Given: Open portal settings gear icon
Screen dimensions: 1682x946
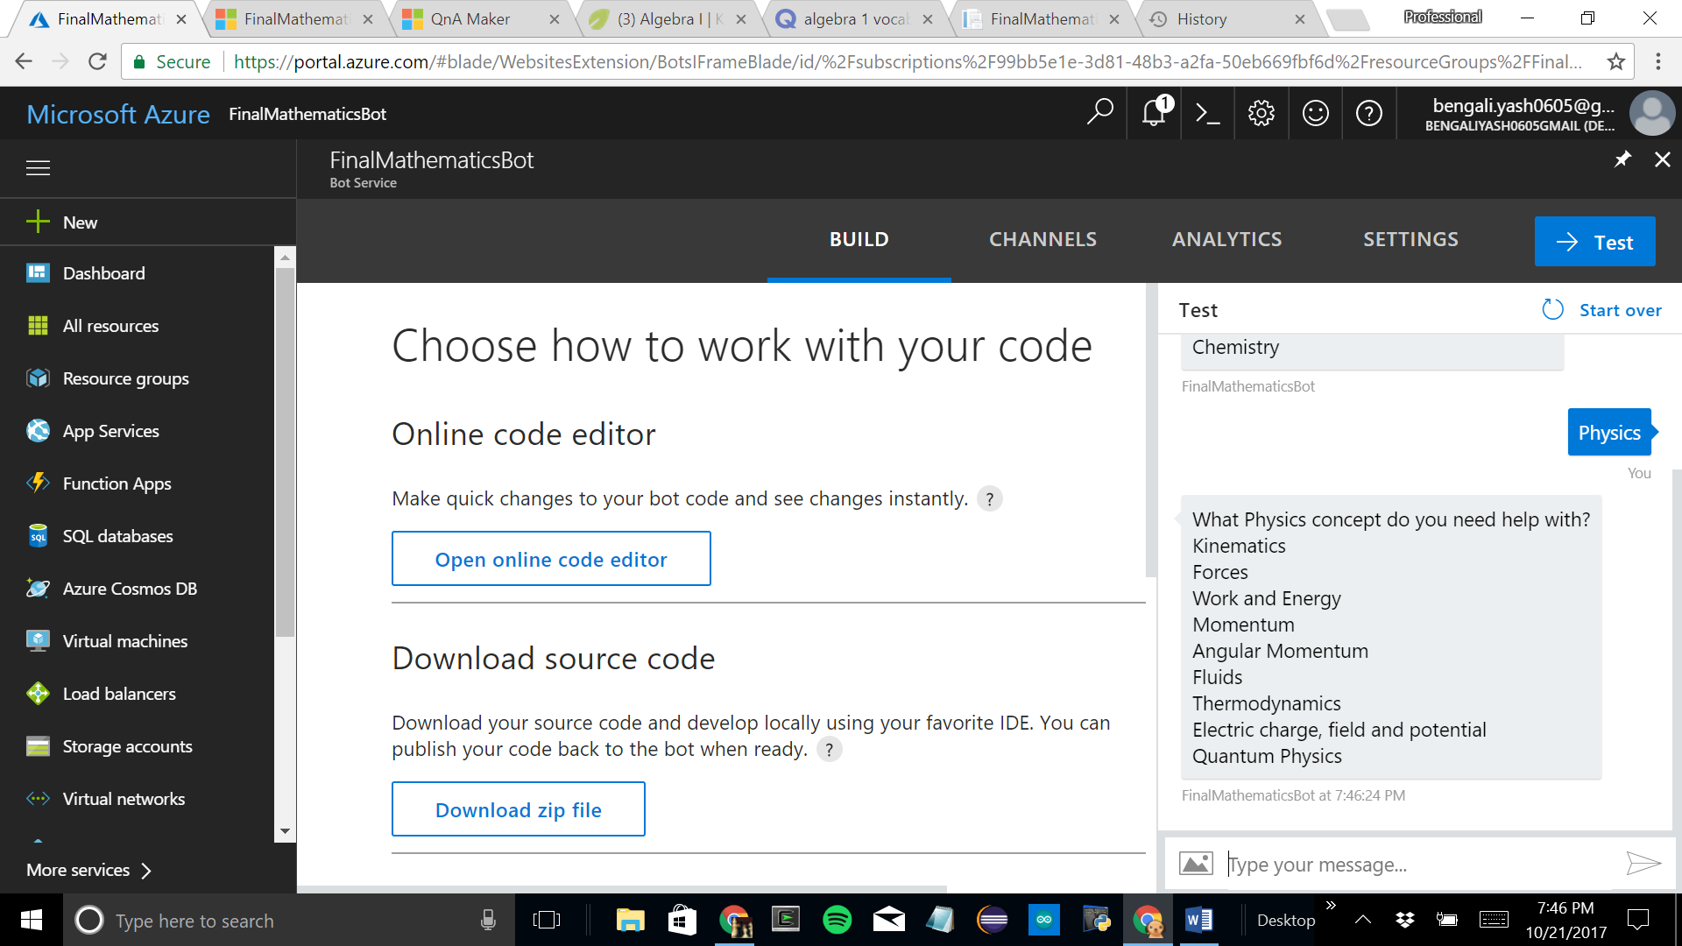Looking at the screenshot, I should point(1261,113).
